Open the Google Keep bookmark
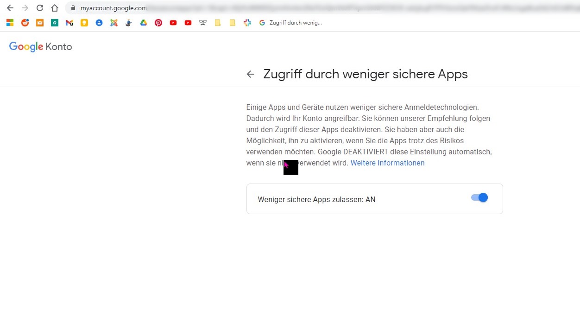580x311 pixels. [84, 23]
